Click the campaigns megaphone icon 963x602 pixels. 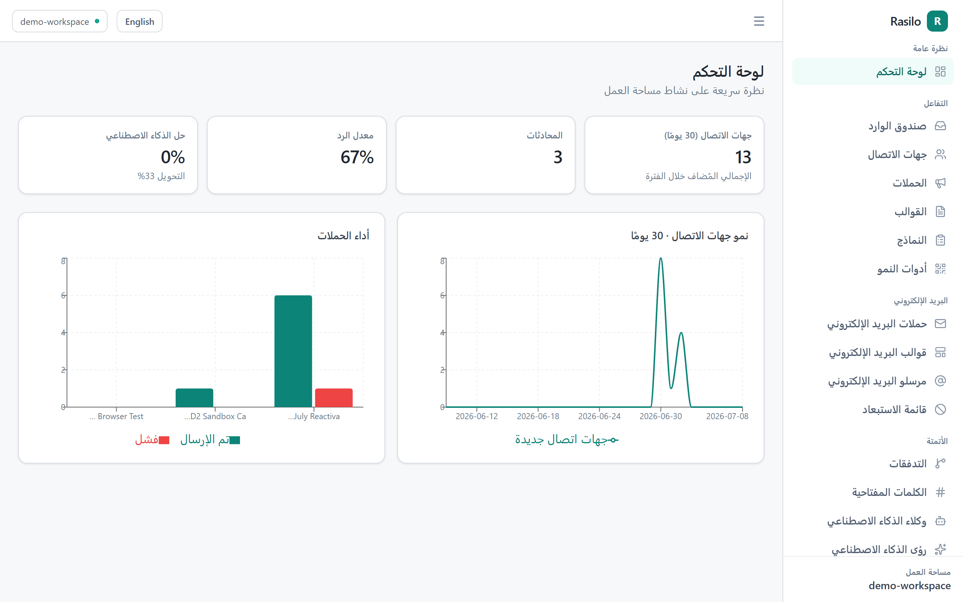point(940,183)
